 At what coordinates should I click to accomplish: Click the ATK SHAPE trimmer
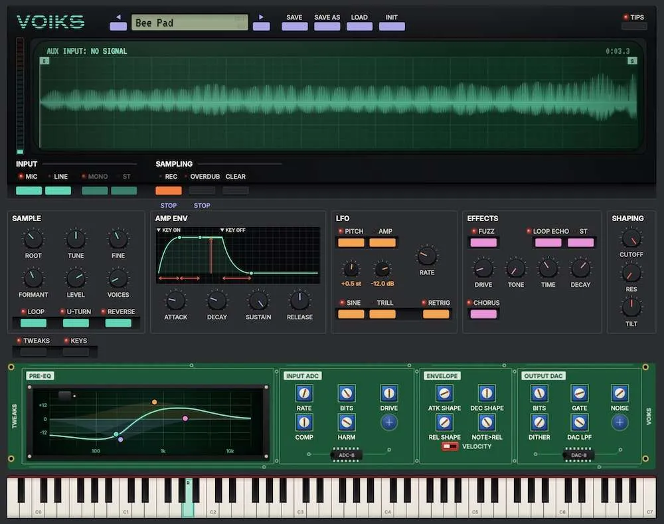444,394
